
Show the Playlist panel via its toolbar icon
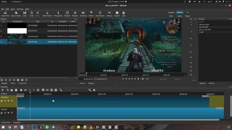(75, 14)
